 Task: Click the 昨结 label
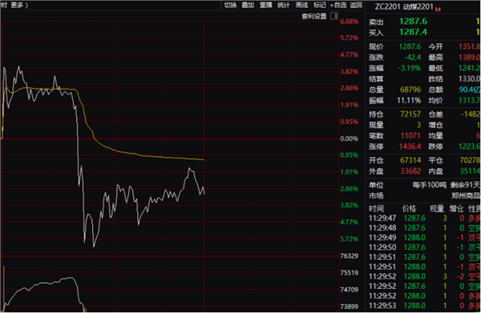tap(435, 79)
